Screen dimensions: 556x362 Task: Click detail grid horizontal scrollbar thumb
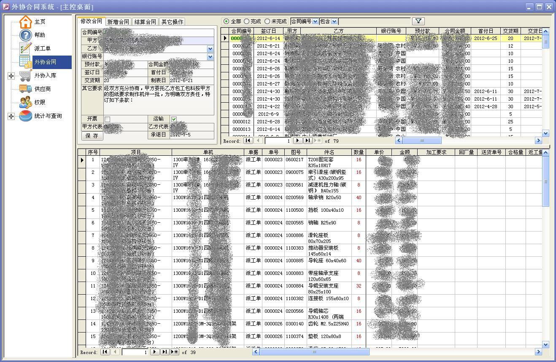point(314,352)
